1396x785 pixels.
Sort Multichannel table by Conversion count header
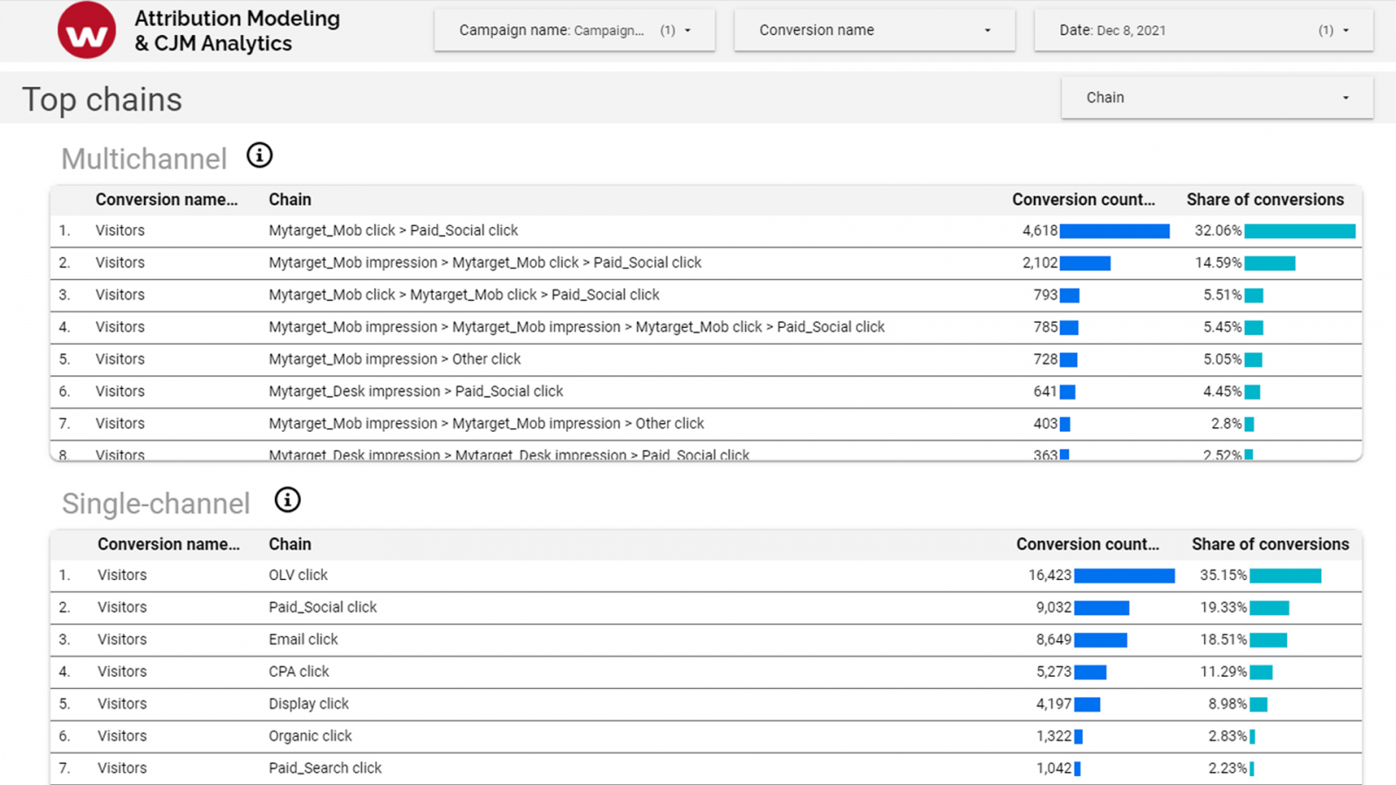[1083, 200]
